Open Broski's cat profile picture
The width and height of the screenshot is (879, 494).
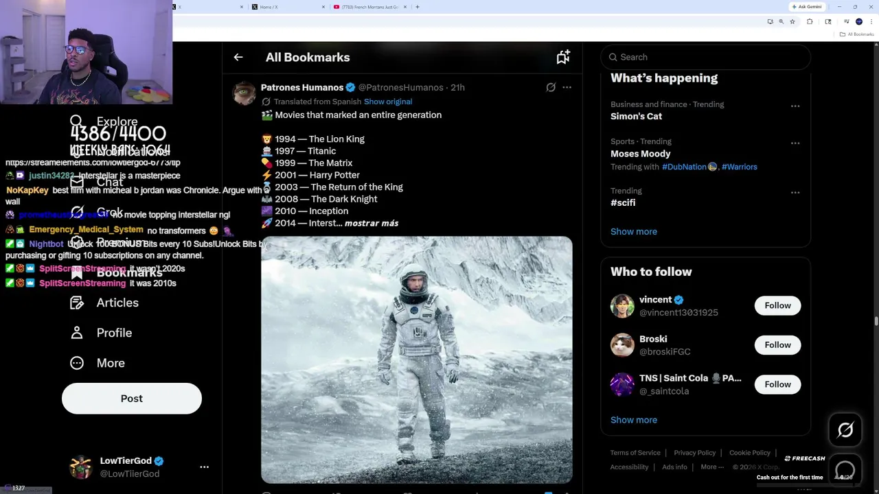(622, 345)
